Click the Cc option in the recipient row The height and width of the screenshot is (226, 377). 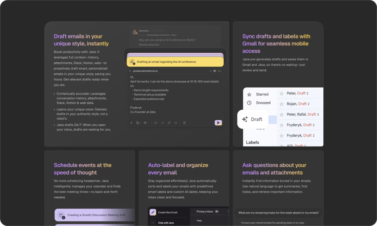[211, 71]
